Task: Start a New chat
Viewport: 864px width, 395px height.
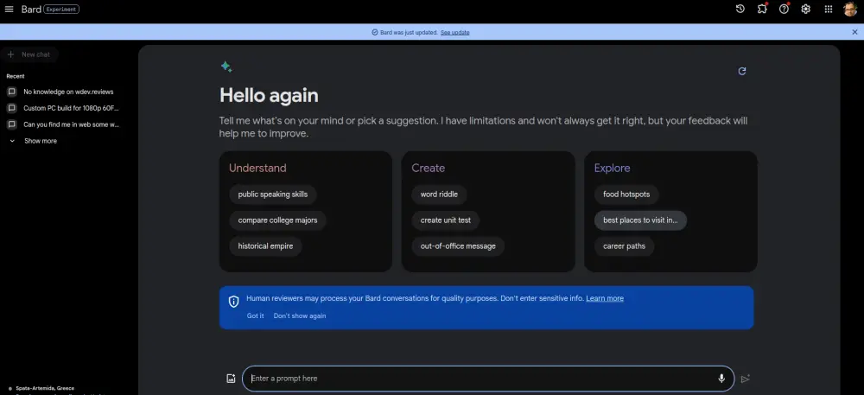Action: click(29, 54)
